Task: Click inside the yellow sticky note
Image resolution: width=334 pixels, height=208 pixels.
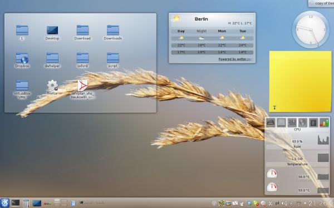Action: coord(301,82)
